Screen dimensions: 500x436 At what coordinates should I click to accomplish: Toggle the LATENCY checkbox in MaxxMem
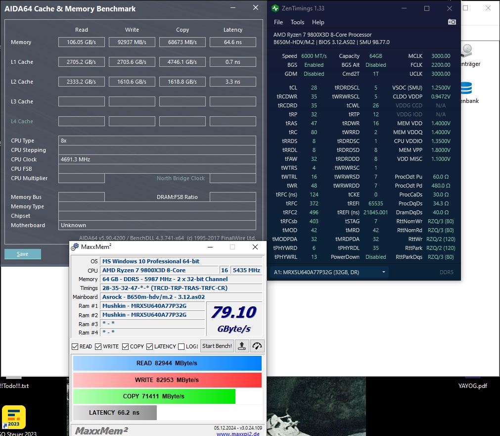(149, 346)
